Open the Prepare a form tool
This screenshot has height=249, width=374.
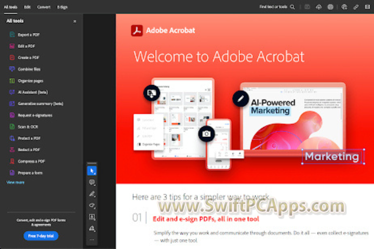pos(26,173)
